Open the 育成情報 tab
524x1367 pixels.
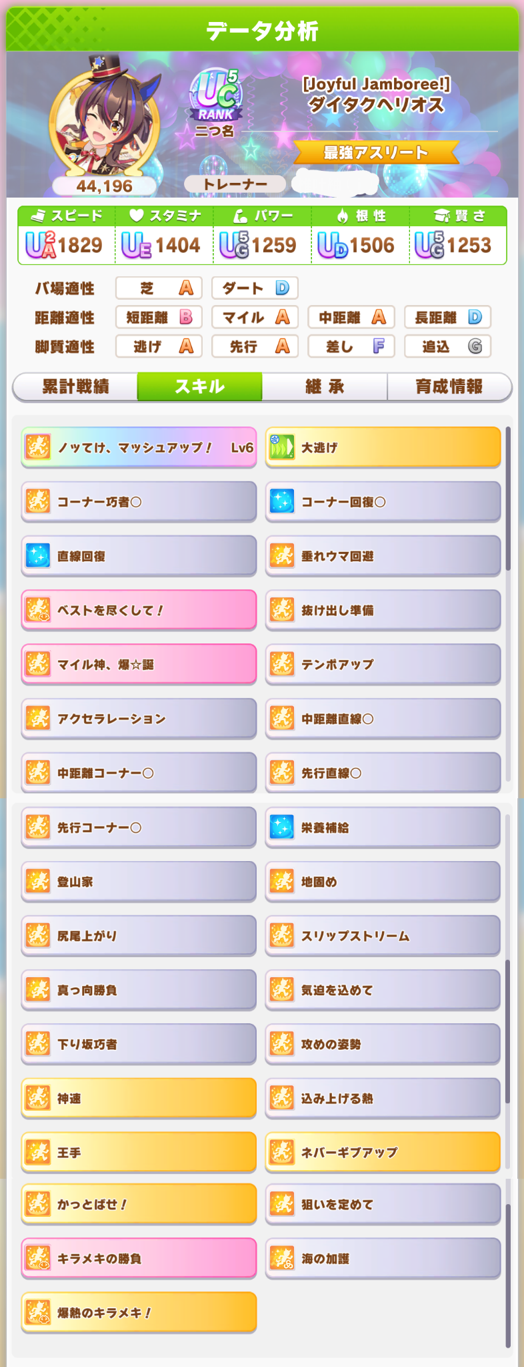pyautogui.click(x=449, y=386)
